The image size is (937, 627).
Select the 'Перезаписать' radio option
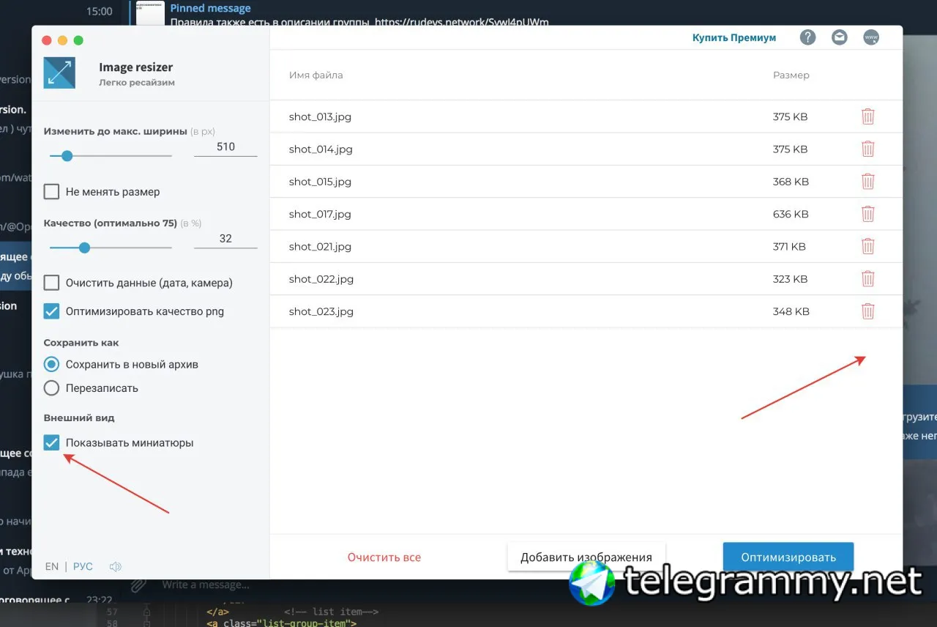coord(51,388)
